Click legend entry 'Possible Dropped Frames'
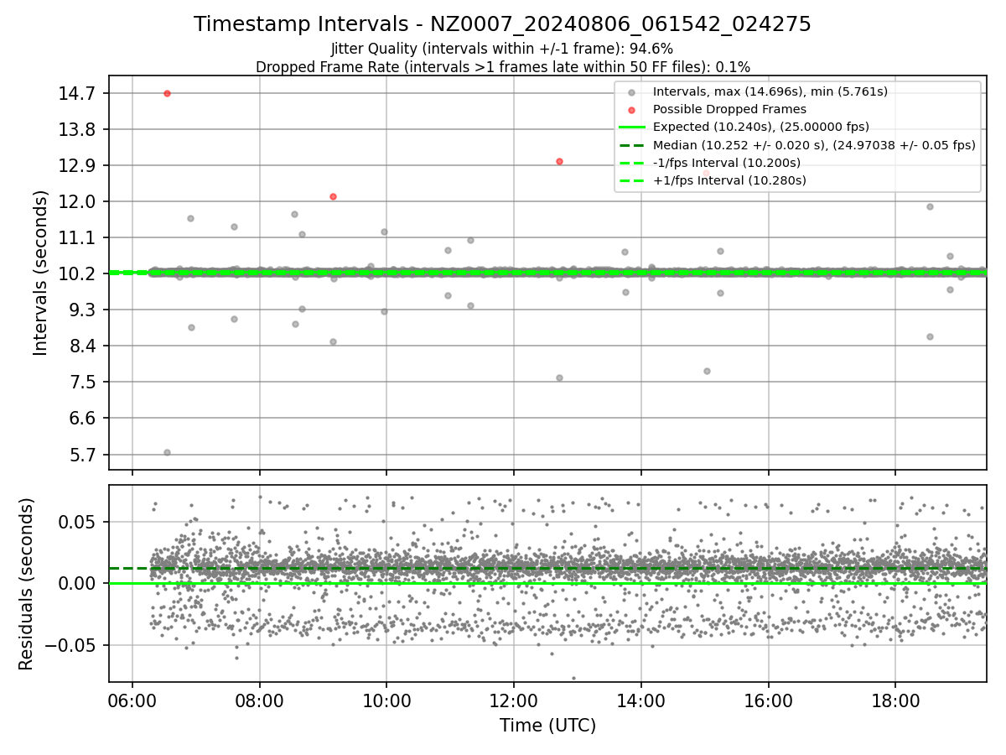The height and width of the screenshot is (755, 1006). [729, 109]
